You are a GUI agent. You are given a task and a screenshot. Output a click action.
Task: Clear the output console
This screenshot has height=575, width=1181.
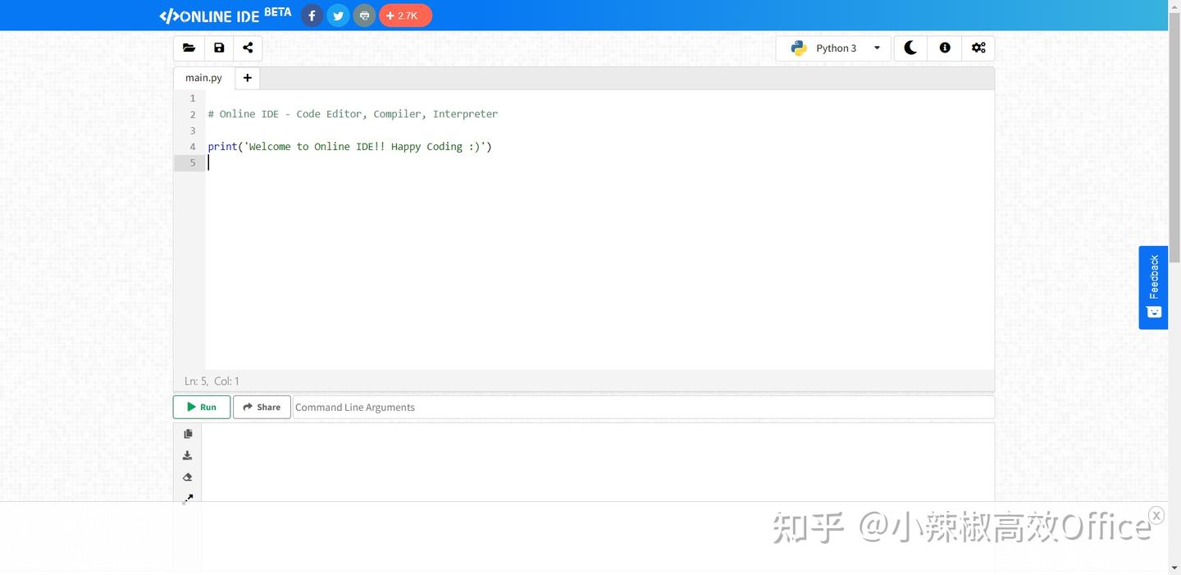(187, 477)
